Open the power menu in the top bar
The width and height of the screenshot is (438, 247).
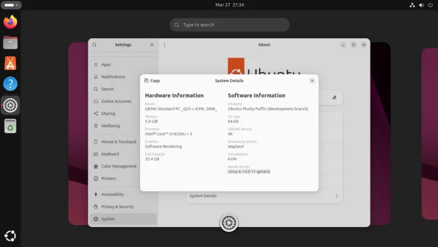430,5
